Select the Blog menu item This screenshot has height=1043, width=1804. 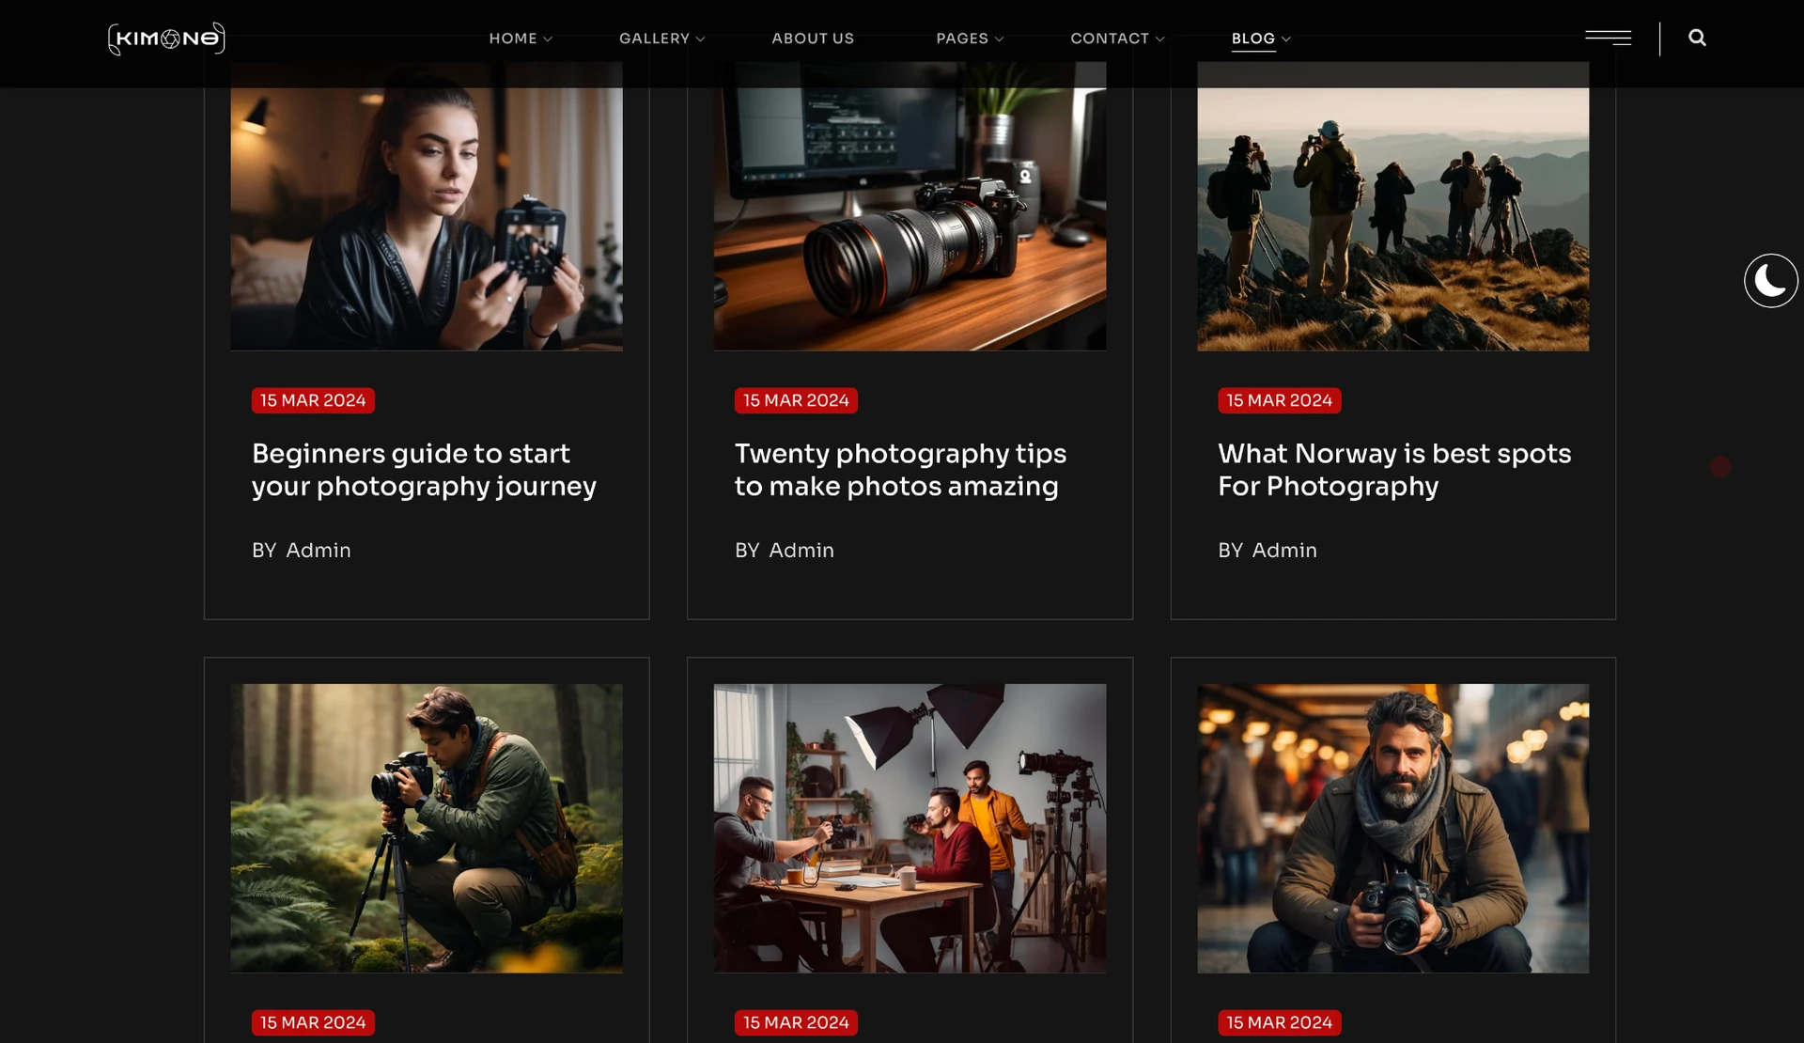point(1253,39)
